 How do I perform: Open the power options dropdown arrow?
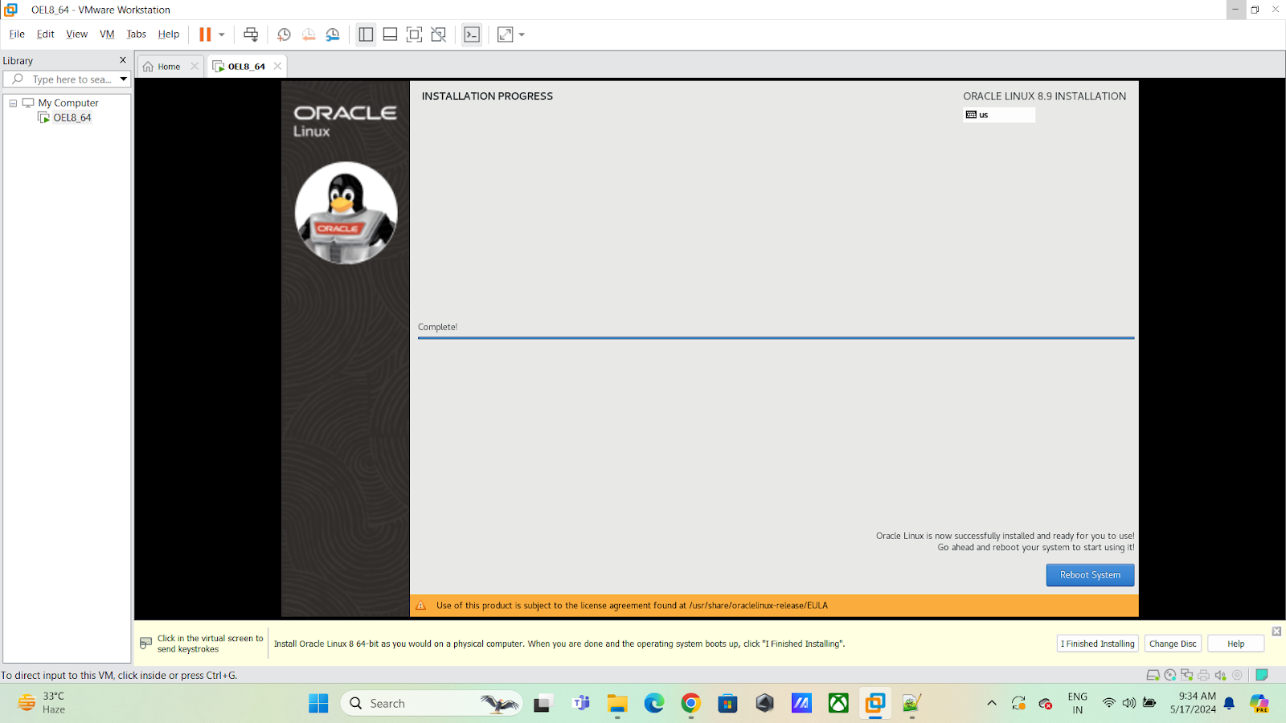point(222,35)
